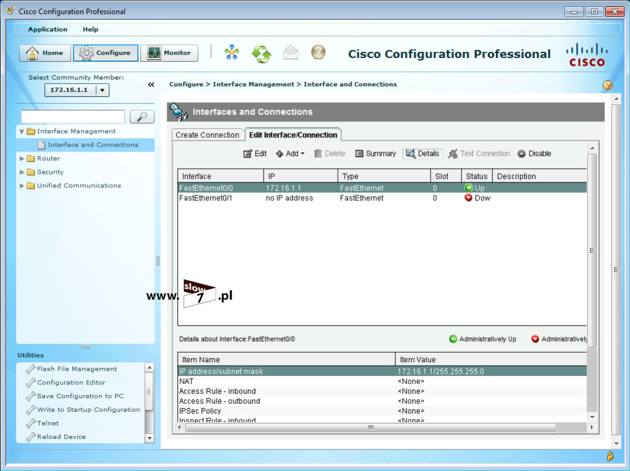Open the Home view
This screenshot has width=630, height=471.
(45, 53)
